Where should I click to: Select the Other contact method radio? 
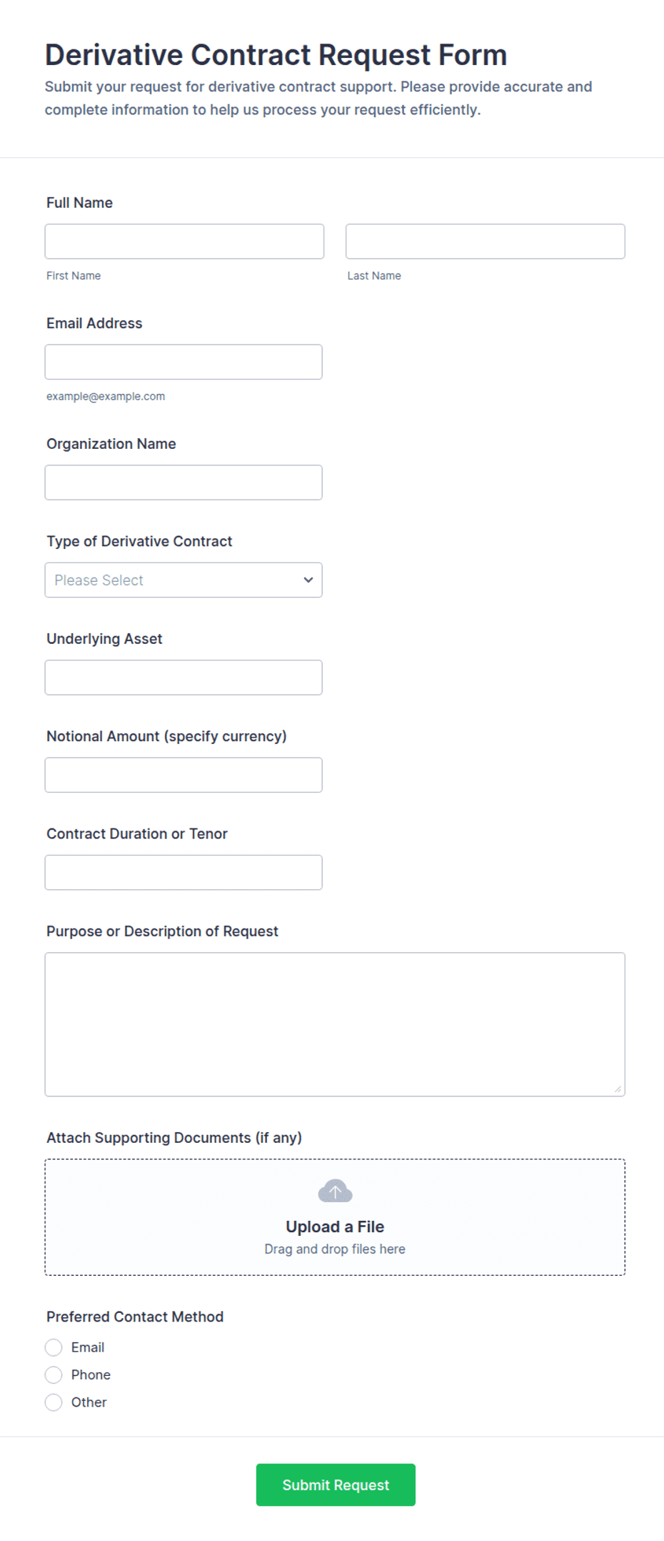click(54, 1402)
